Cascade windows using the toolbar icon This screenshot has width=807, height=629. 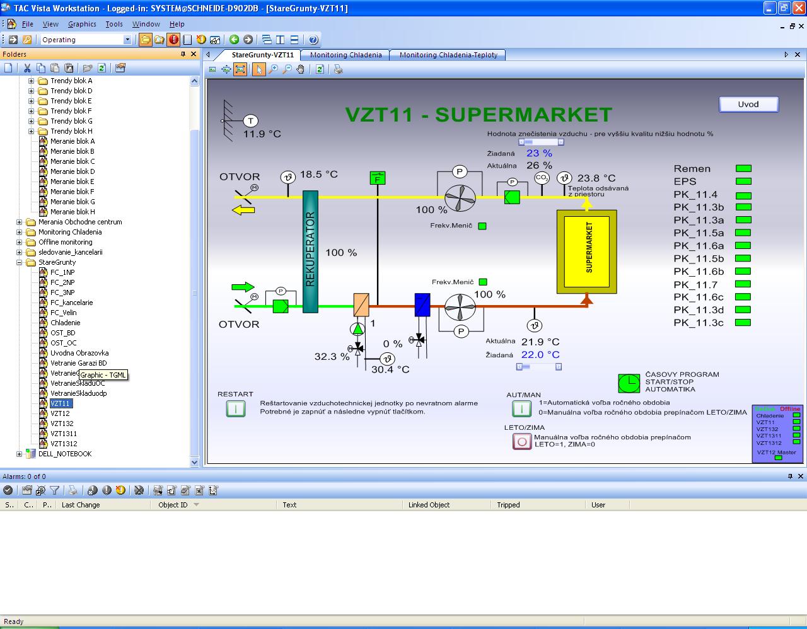pyautogui.click(x=267, y=40)
